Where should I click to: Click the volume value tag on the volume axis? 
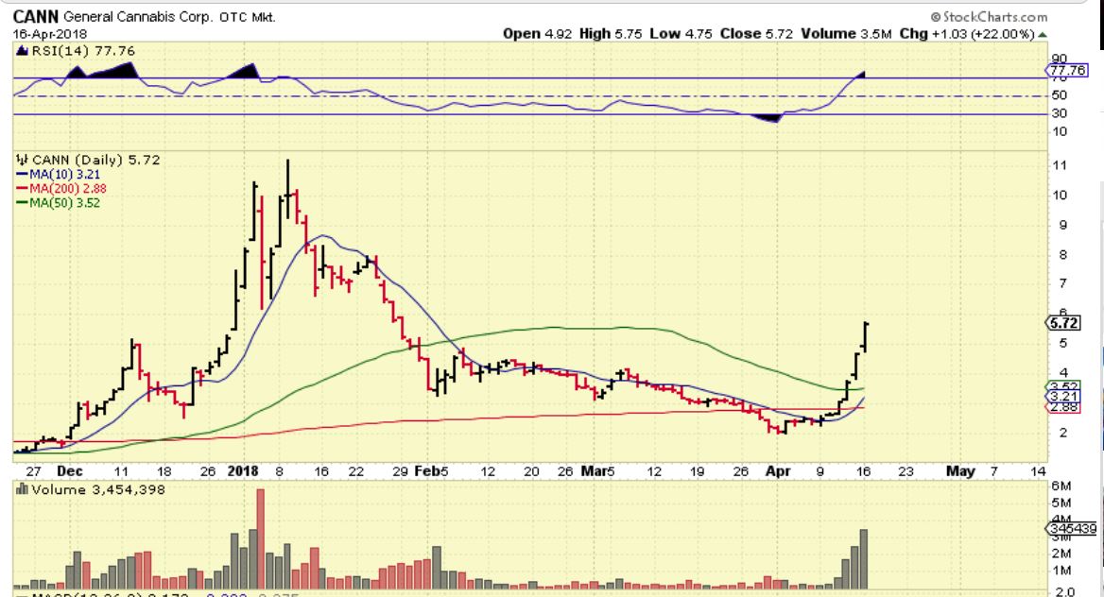[1072, 528]
